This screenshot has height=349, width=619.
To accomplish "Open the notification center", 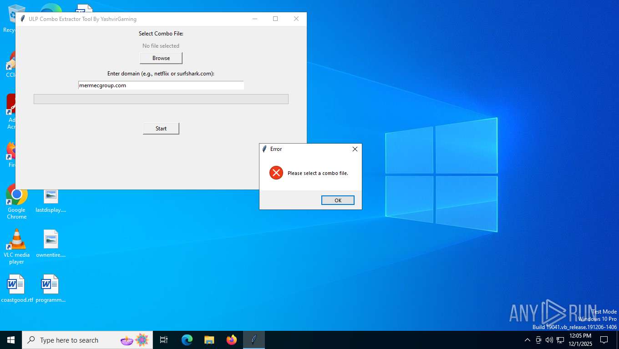I will (604, 340).
